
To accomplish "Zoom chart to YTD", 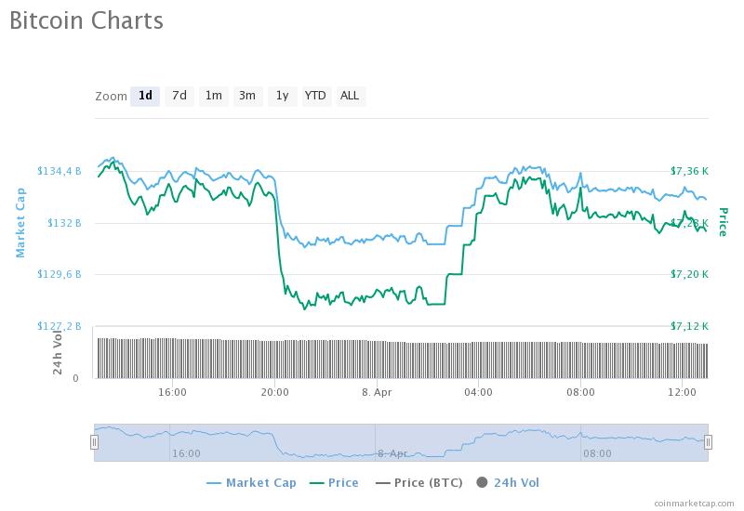I will (x=316, y=96).
